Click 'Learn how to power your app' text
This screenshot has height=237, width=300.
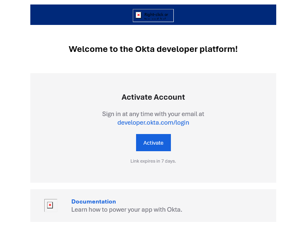pos(112,210)
